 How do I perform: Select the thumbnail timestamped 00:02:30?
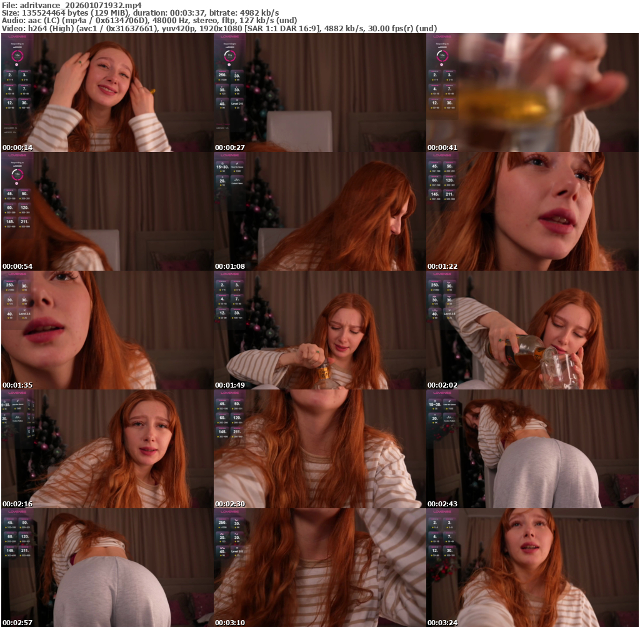tap(319, 449)
